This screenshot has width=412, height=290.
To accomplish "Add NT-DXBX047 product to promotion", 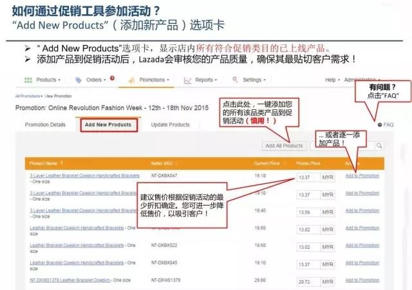I will [x=362, y=176].
